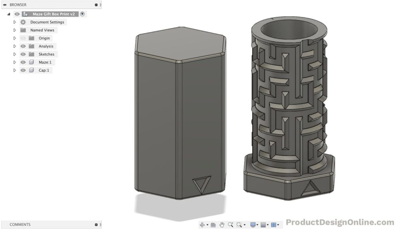This screenshot has width=407, height=229.
Task: Select the maze cylinder body in viewport
Action: [289, 108]
